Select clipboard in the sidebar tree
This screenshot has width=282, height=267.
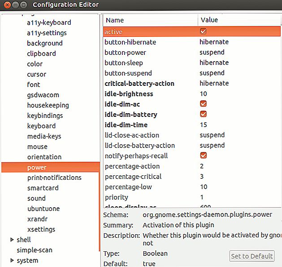(41, 53)
